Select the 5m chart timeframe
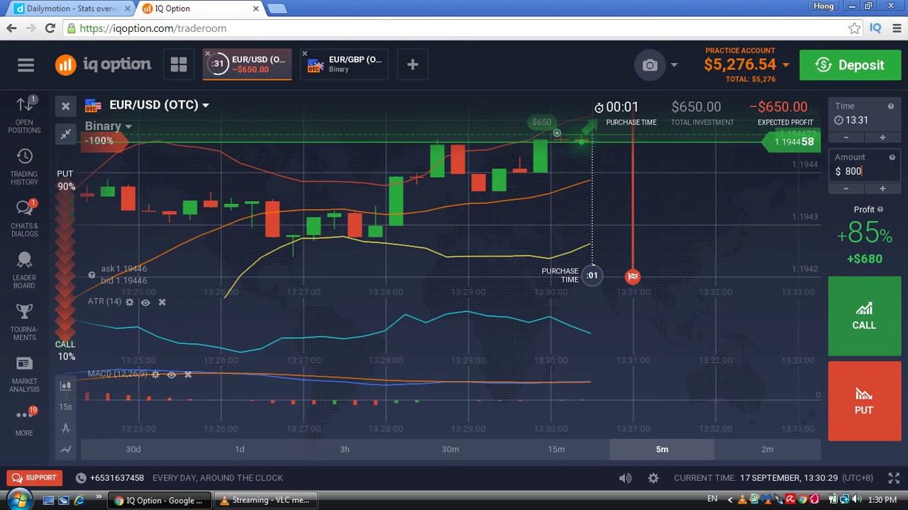This screenshot has width=908, height=510. click(662, 449)
